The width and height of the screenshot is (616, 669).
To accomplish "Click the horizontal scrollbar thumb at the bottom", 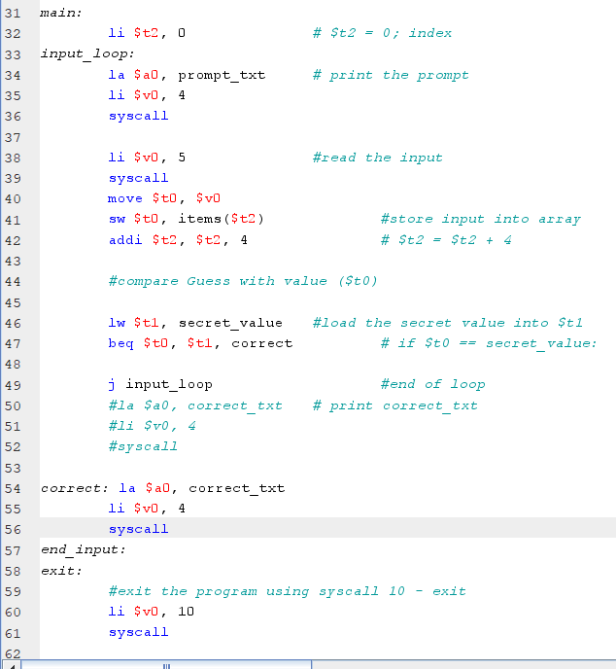I will point(166,665).
